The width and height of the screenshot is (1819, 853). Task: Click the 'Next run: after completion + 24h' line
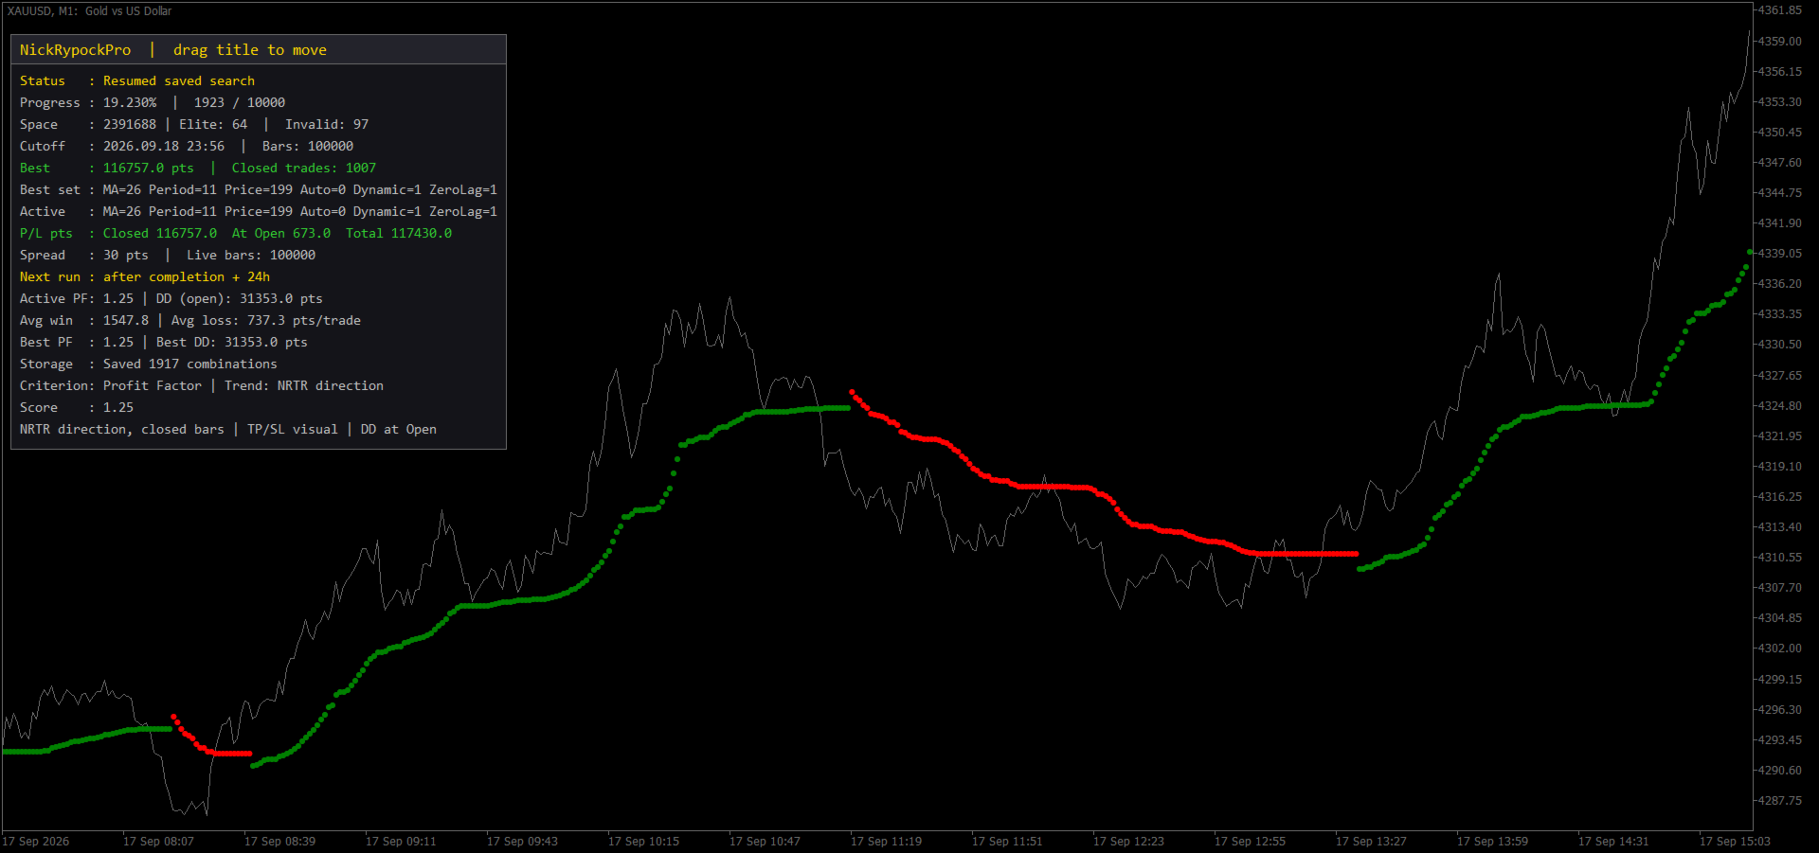coord(145,277)
